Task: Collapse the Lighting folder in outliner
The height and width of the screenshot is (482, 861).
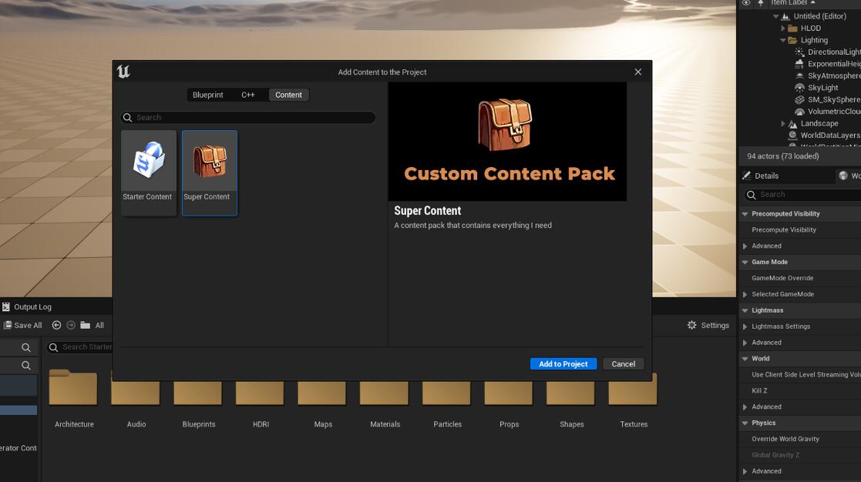Action: 783,40
